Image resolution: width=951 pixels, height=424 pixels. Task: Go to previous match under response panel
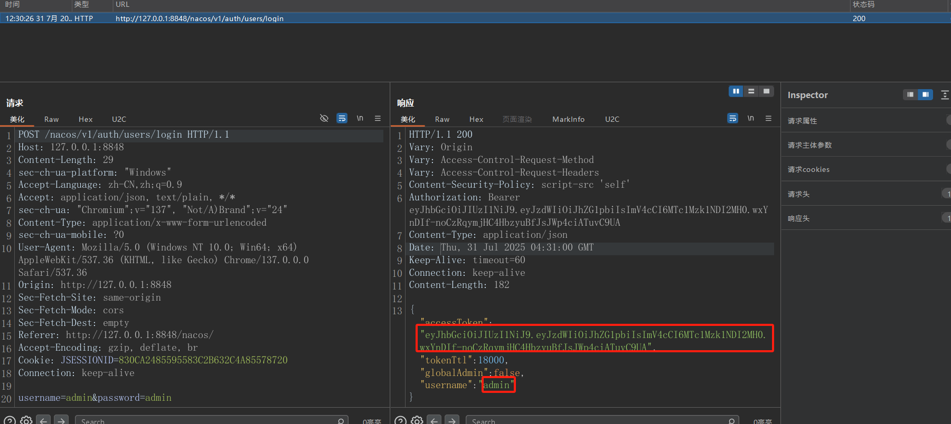[x=435, y=421]
